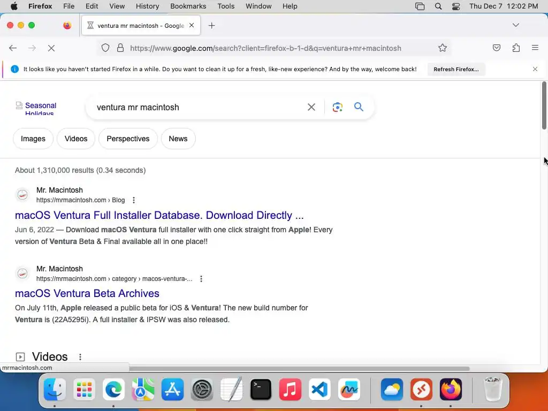The width and height of the screenshot is (548, 411).
Task: Open the Trash from the Dock
Action: (493, 390)
